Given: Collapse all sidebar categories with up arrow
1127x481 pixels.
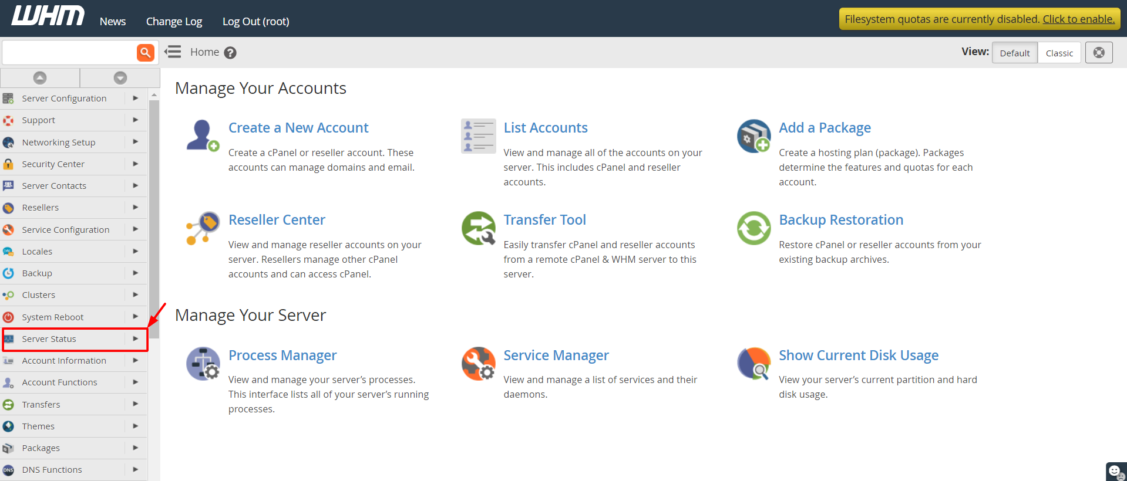Looking at the screenshot, I should tap(40, 77).
